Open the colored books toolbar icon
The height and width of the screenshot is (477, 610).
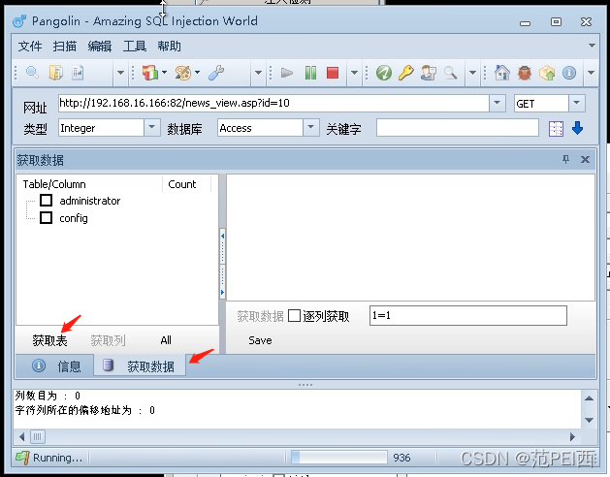click(149, 73)
